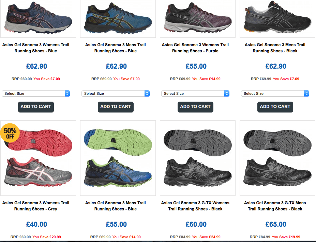This screenshot has width=316, height=242.
Task: Open Gel Sonoma 3 G-TX Womens Black title
Action: click(x=195, y=206)
